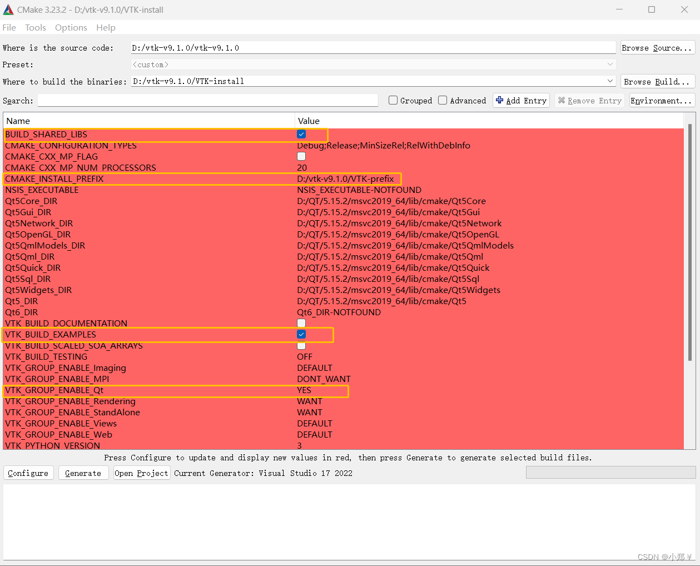Uncheck BUILD_SHARED_LIBS
This screenshot has height=566, width=700.
(x=301, y=134)
